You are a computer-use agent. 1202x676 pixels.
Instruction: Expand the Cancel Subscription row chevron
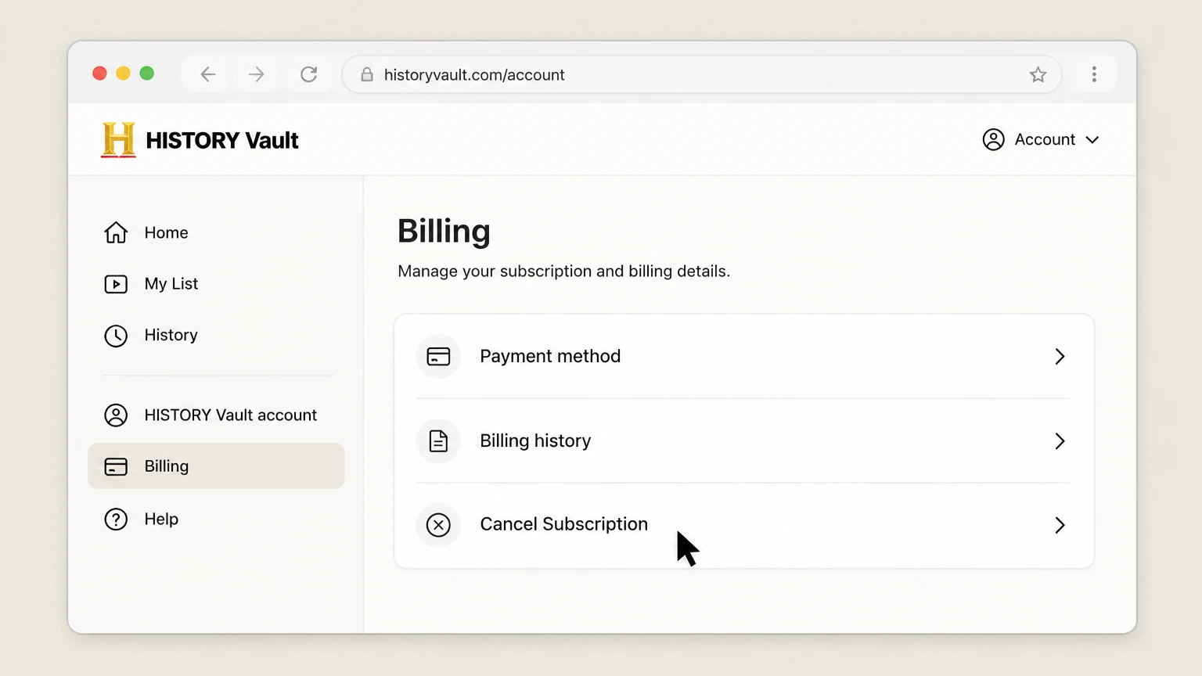[x=1060, y=525]
